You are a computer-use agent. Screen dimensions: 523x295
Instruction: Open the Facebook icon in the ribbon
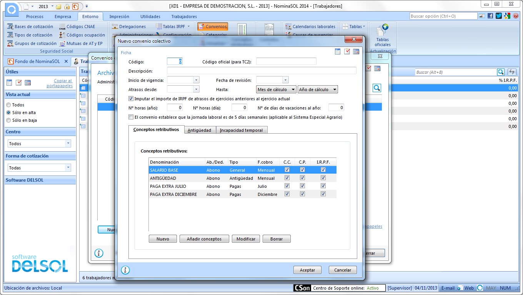click(490, 16)
